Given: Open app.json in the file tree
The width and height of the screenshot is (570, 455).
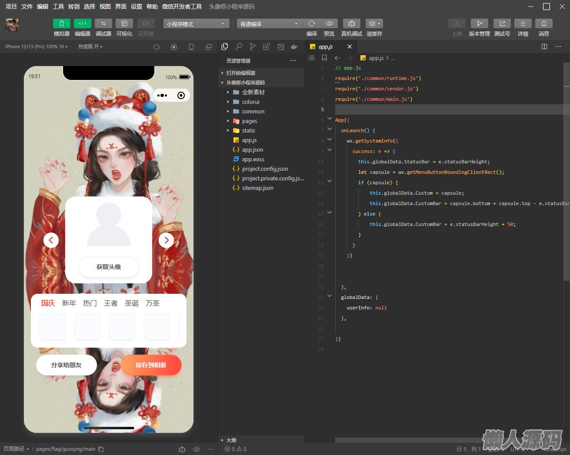Looking at the screenshot, I should (x=252, y=150).
